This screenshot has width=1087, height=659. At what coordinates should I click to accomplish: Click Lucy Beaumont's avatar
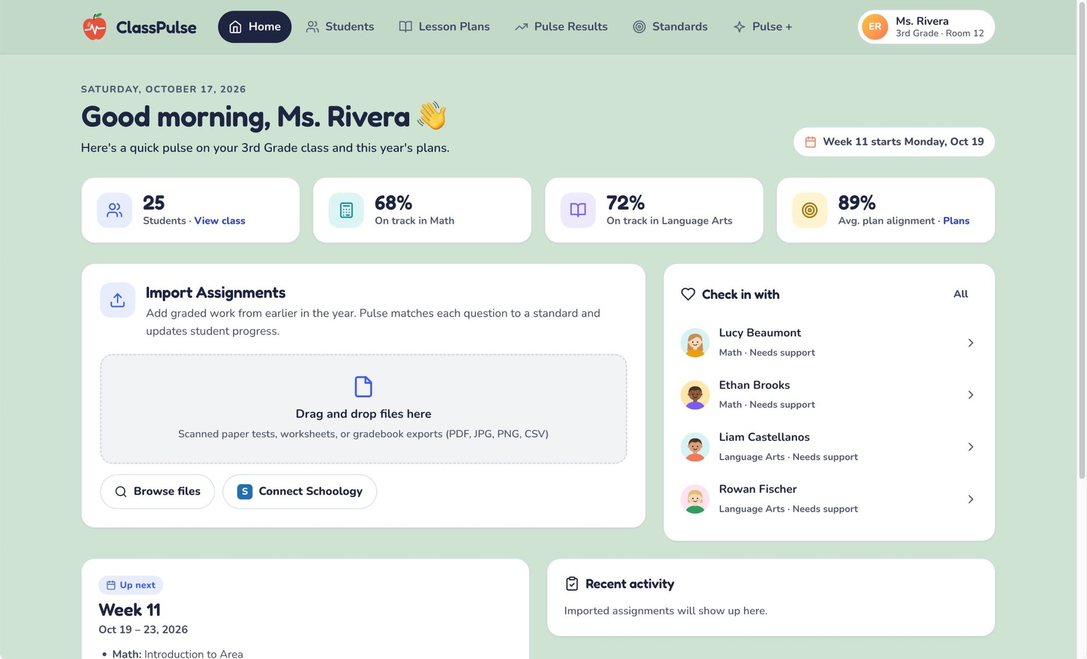coord(695,342)
